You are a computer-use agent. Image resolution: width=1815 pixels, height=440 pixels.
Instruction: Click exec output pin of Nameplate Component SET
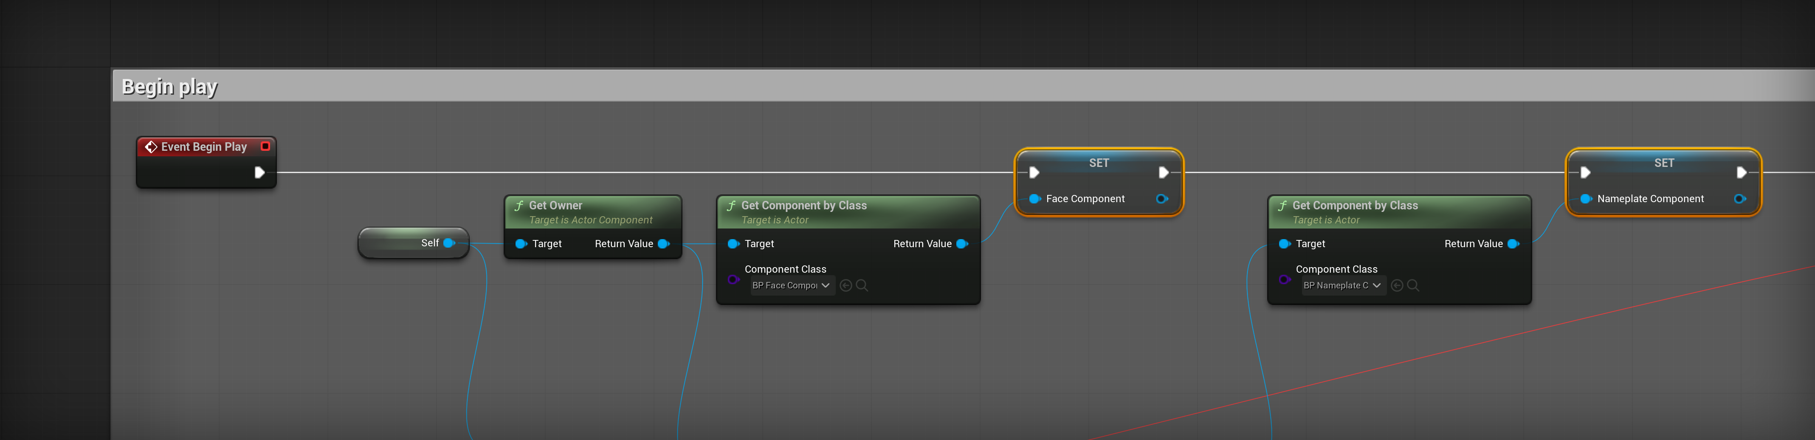pyautogui.click(x=1741, y=172)
